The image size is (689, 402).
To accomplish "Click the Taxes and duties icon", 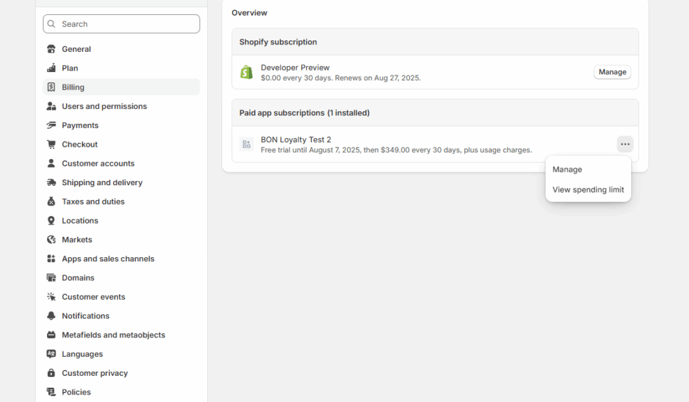I will pos(51,201).
